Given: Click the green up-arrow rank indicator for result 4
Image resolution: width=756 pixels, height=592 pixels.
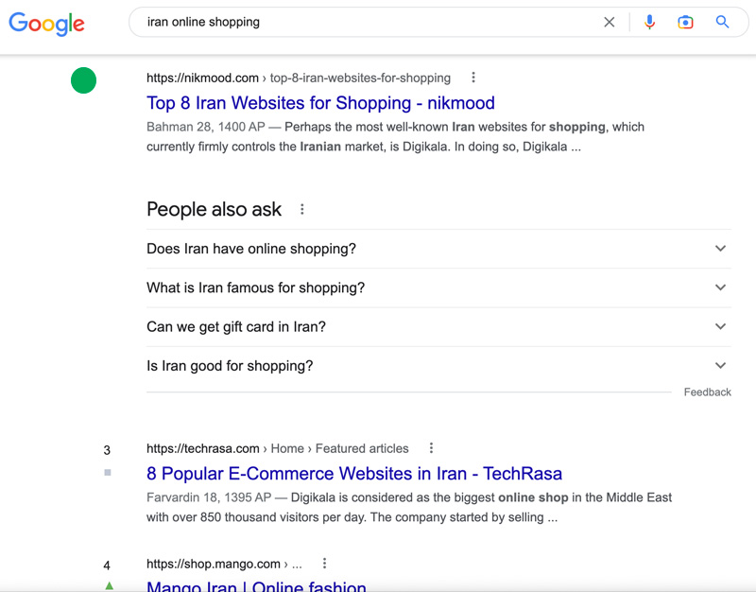Looking at the screenshot, I should (x=109, y=585).
